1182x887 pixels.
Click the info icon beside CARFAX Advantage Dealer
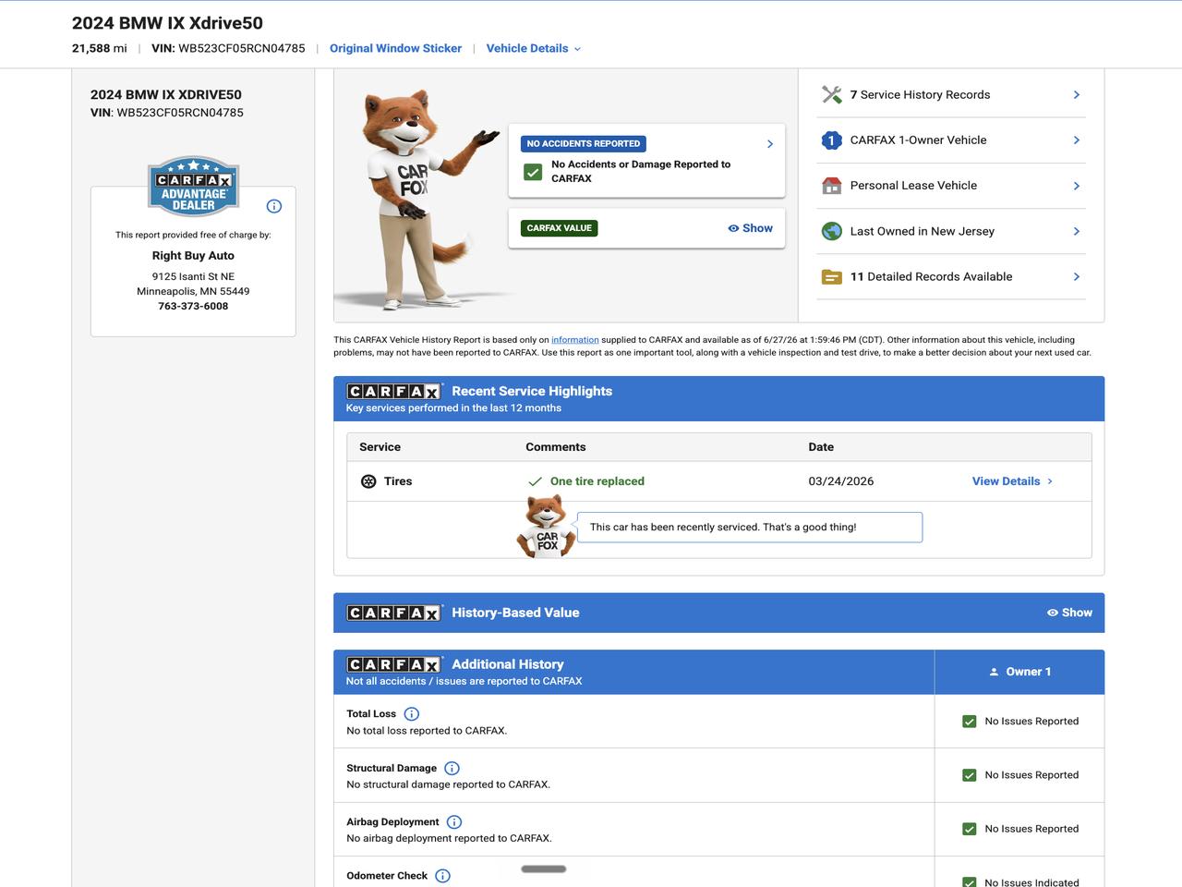(273, 206)
